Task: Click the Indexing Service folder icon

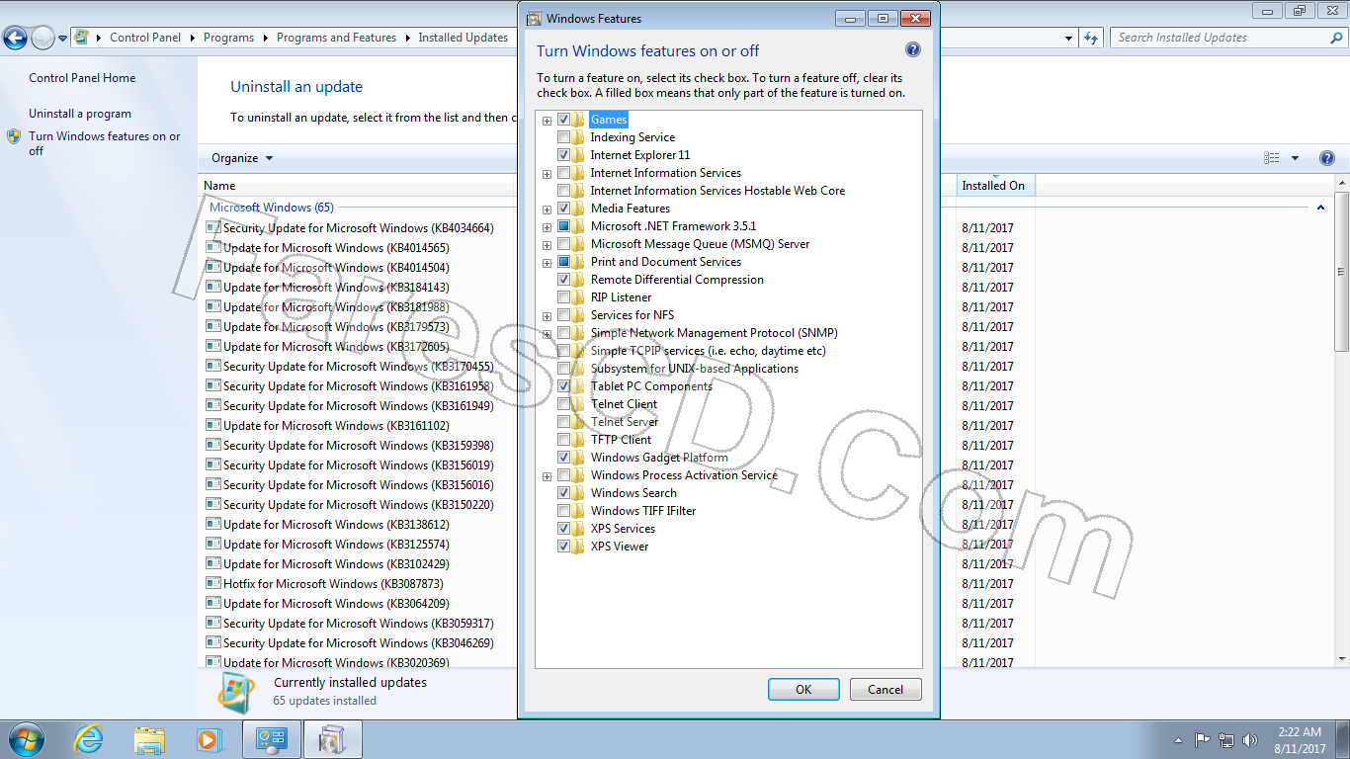Action: click(578, 137)
